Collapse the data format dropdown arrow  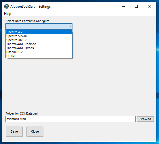(70, 27)
